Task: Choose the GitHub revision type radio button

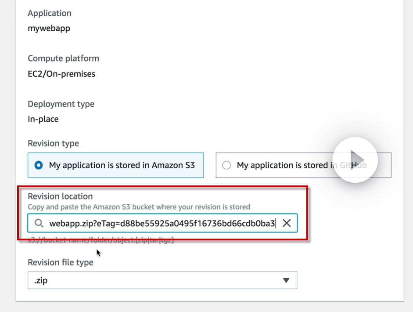Action: click(226, 165)
